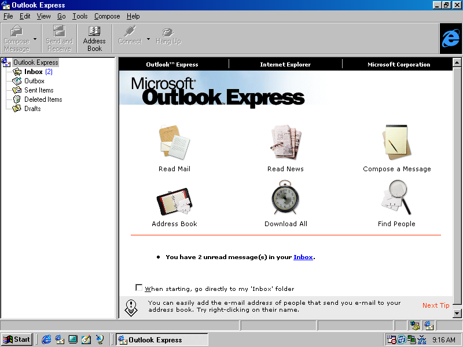Image resolution: width=463 pixels, height=347 pixels.
Task: Click the Compose a Message notepad icon
Action: [x=396, y=141]
